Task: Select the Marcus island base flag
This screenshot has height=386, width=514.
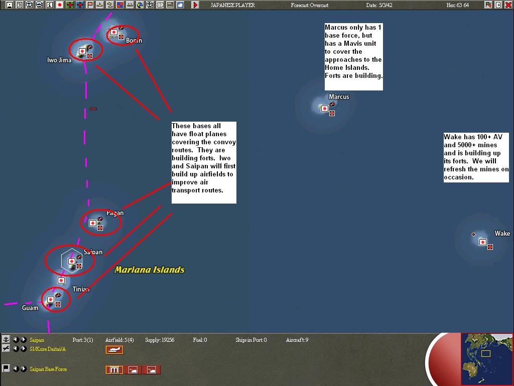Action: pyautogui.click(x=325, y=109)
